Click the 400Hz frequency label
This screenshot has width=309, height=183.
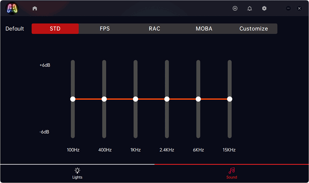click(105, 150)
